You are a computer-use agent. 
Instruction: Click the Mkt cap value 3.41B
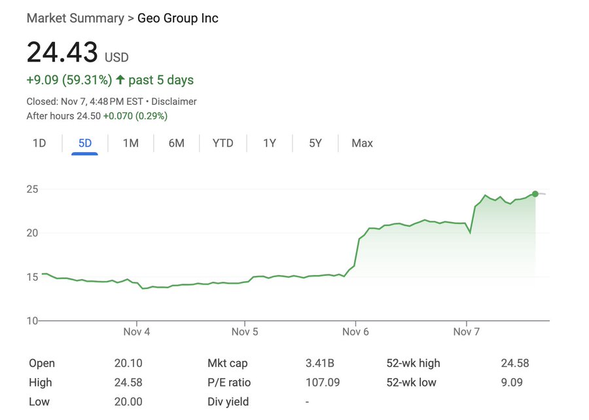click(x=320, y=363)
